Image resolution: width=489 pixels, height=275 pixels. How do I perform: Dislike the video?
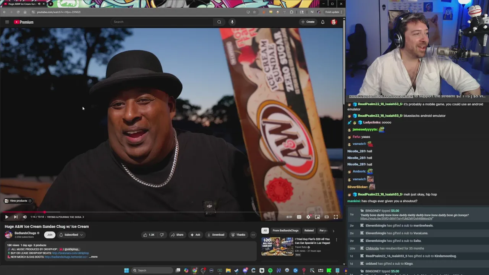click(x=162, y=235)
